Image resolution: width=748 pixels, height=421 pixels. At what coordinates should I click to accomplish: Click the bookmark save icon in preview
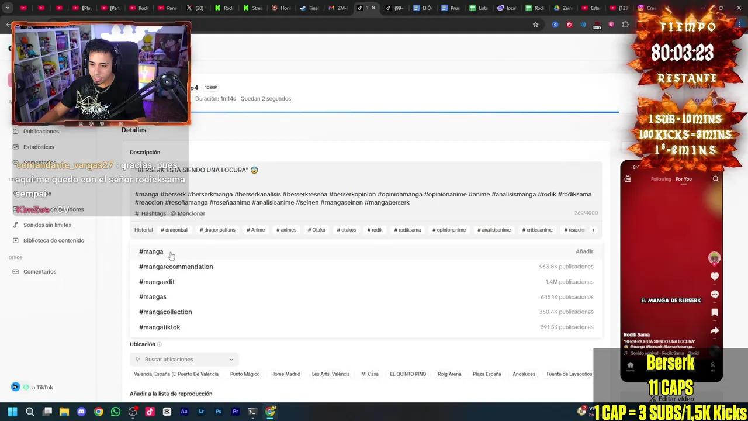tap(714, 312)
